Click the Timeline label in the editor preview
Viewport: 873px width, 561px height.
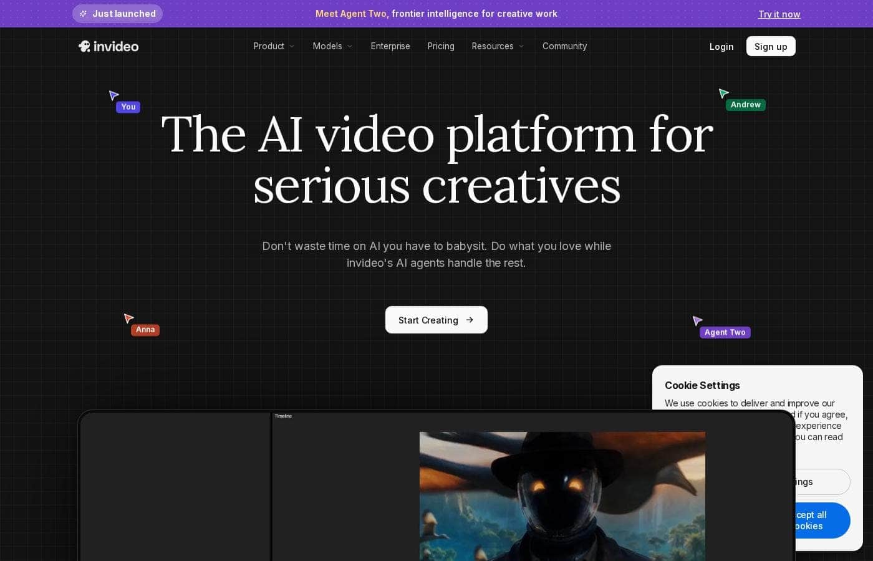(283, 416)
